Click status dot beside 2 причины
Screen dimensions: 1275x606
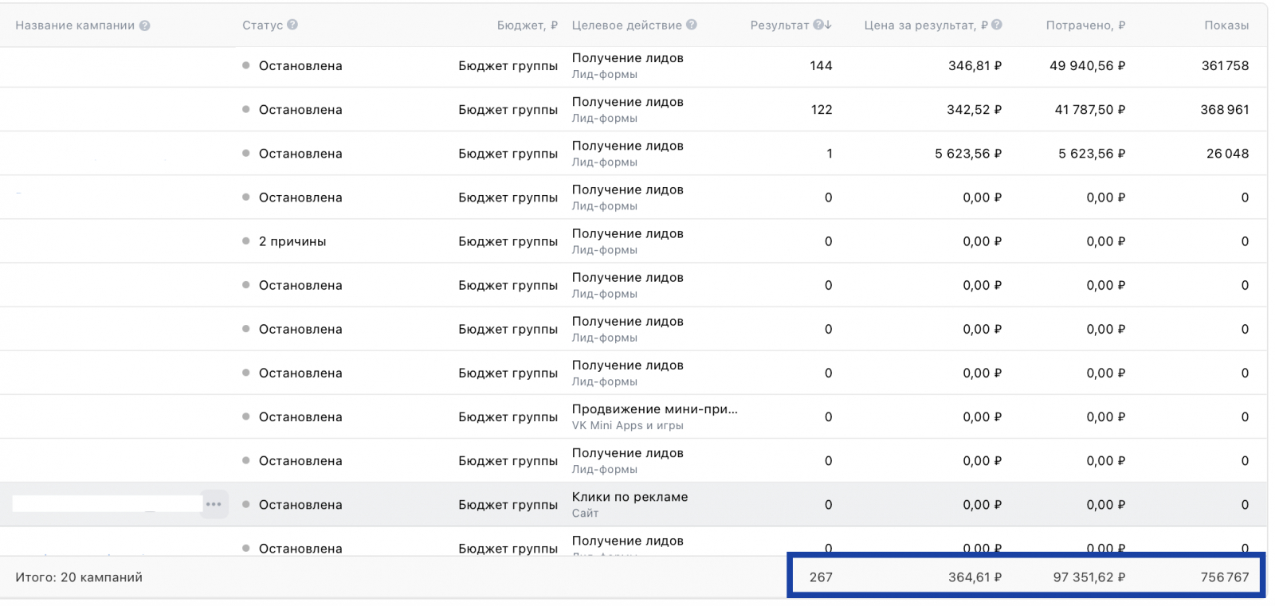click(246, 241)
